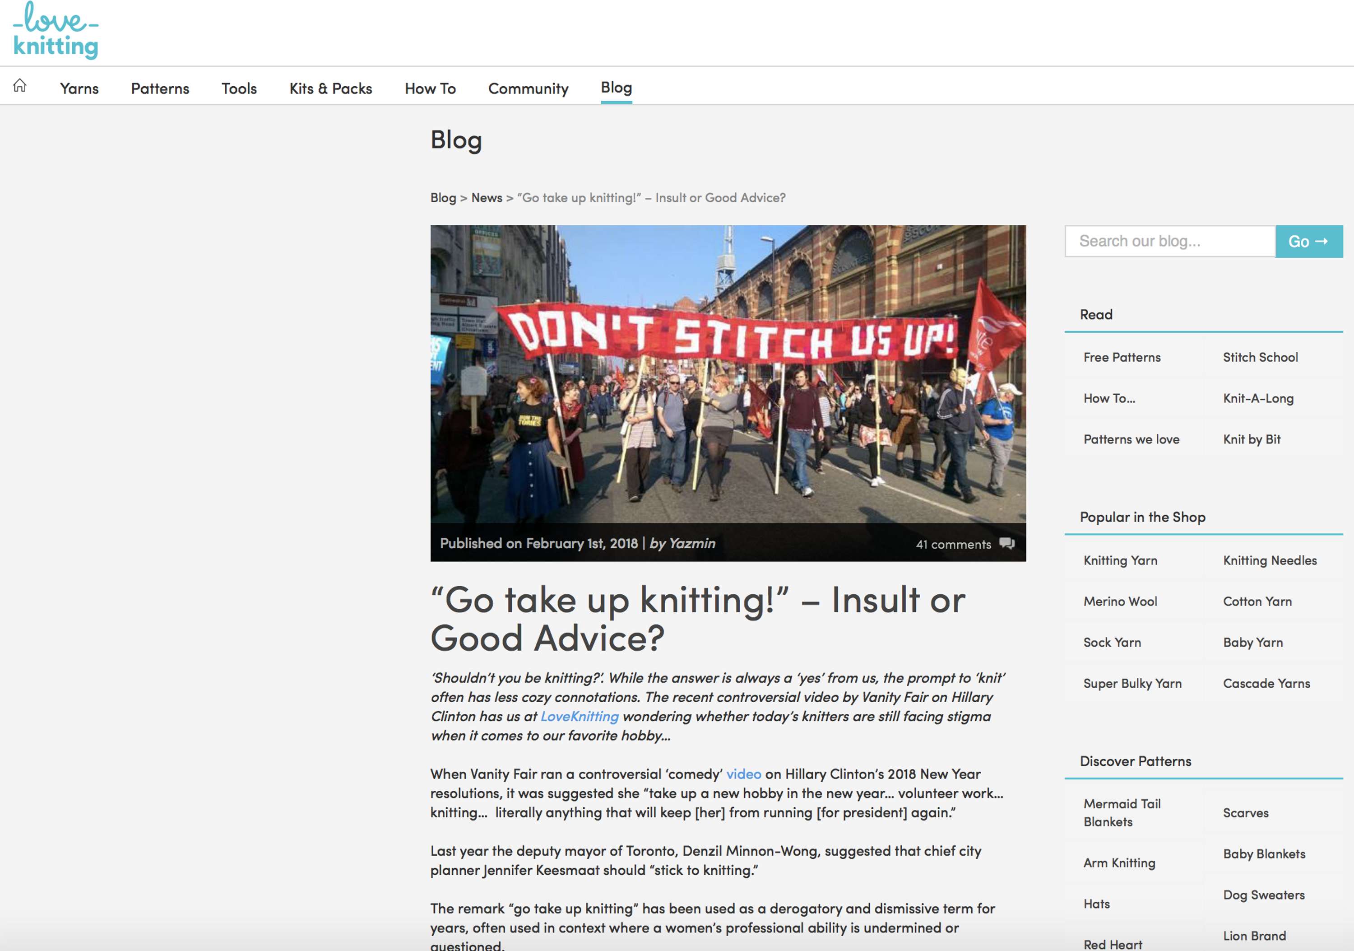The height and width of the screenshot is (951, 1354).
Task: Focus the Search our blog field
Action: click(x=1170, y=241)
